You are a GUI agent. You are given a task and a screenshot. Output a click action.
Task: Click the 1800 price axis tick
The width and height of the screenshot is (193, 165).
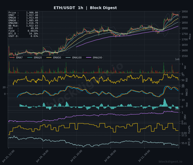[185, 28]
